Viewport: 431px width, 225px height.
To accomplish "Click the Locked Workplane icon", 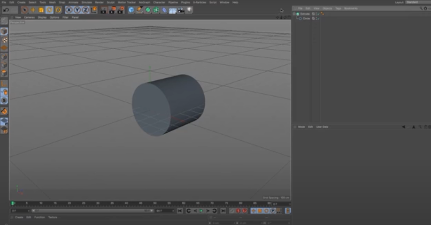I will pos(4,121).
